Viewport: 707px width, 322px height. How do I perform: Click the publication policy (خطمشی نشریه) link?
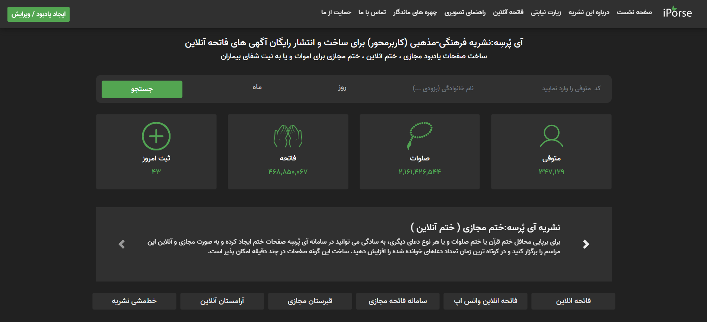[134, 301]
